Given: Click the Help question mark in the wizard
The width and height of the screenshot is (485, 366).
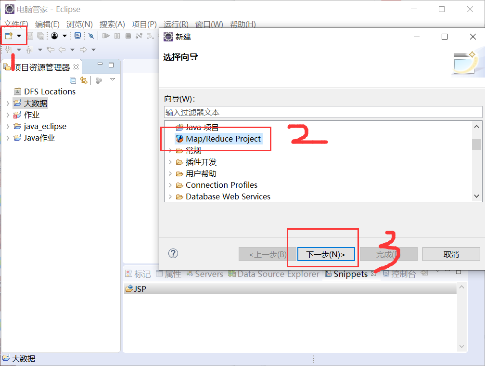Looking at the screenshot, I should [173, 253].
